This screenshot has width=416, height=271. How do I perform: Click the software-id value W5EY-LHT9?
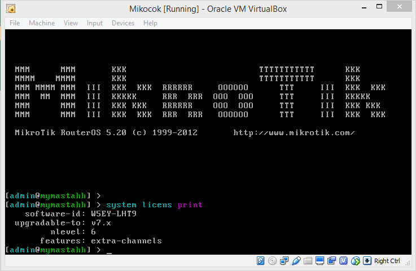pos(114,214)
